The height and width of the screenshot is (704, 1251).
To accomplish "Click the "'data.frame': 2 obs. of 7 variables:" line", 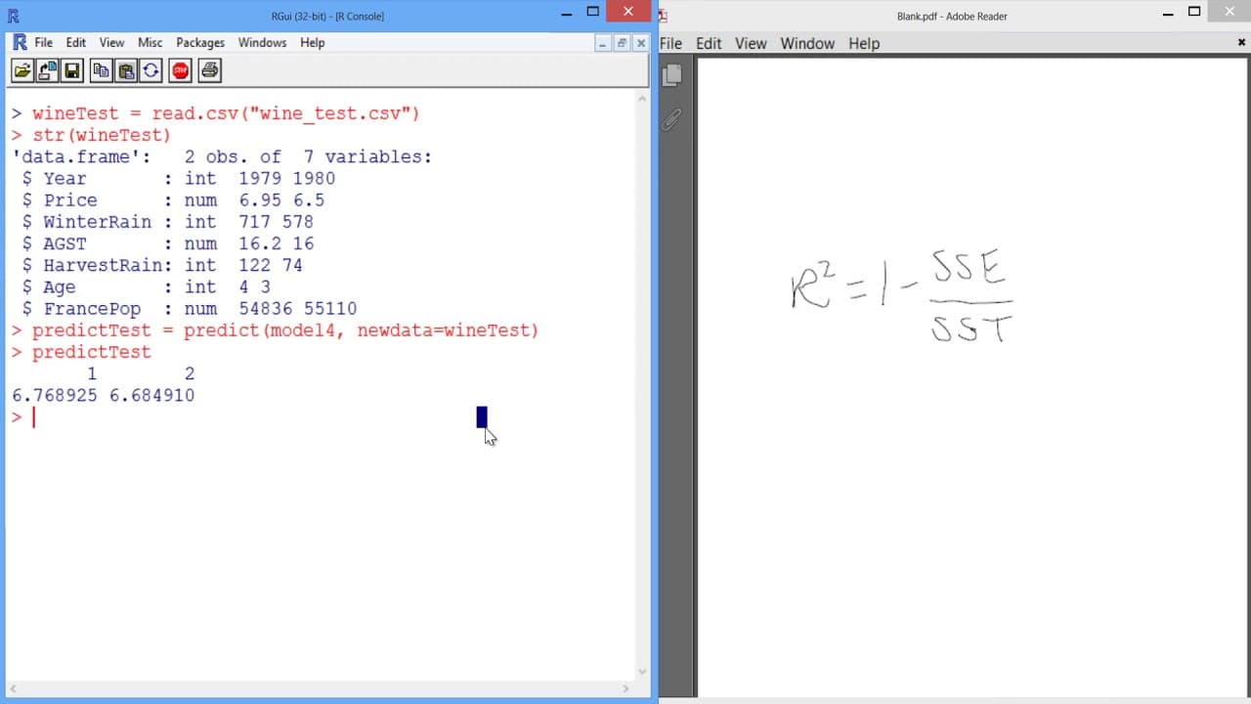I will pyautogui.click(x=222, y=156).
